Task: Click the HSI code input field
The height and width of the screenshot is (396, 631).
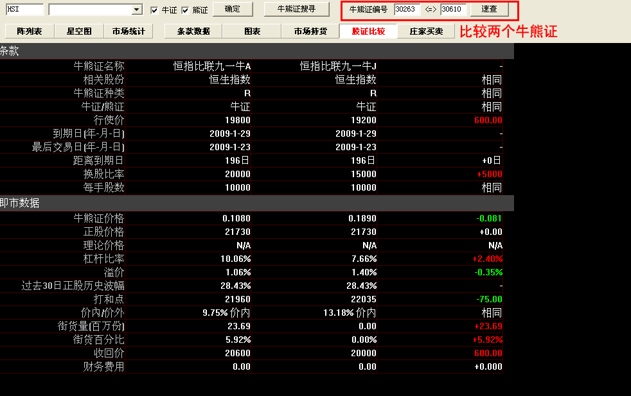Action: [24, 10]
